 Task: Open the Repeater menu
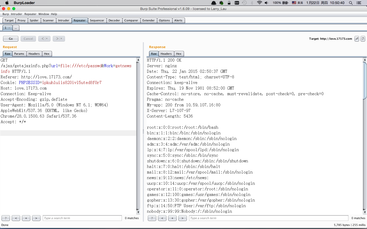pyautogui.click(x=30, y=14)
